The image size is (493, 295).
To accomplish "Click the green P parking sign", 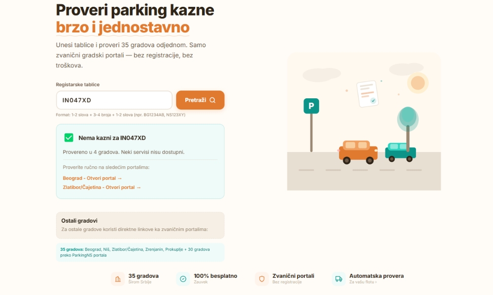I will tap(311, 106).
